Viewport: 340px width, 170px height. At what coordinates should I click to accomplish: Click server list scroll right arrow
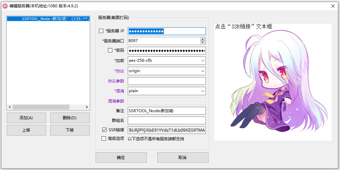[x=87, y=107]
